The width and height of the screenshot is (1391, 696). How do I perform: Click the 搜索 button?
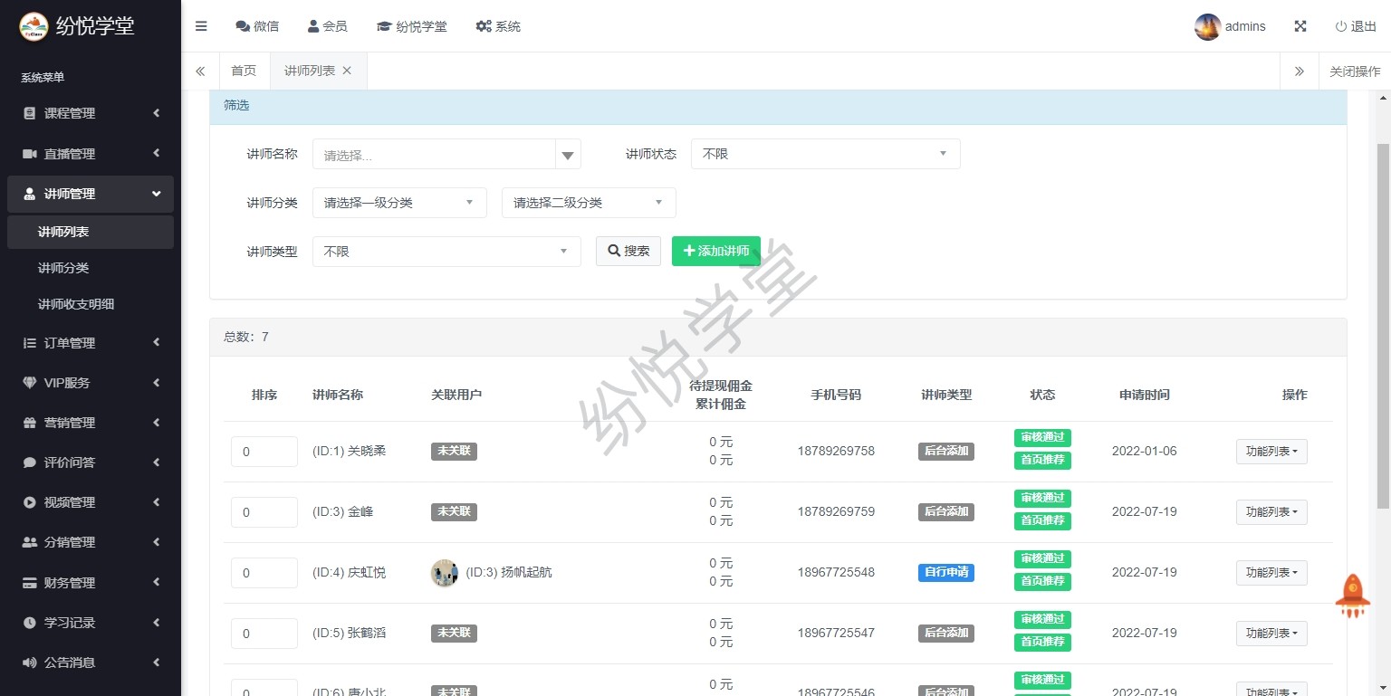coord(628,252)
